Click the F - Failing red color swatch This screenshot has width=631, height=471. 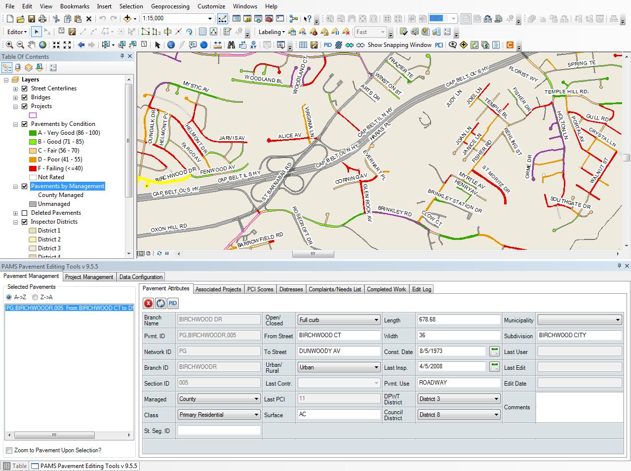tap(33, 168)
